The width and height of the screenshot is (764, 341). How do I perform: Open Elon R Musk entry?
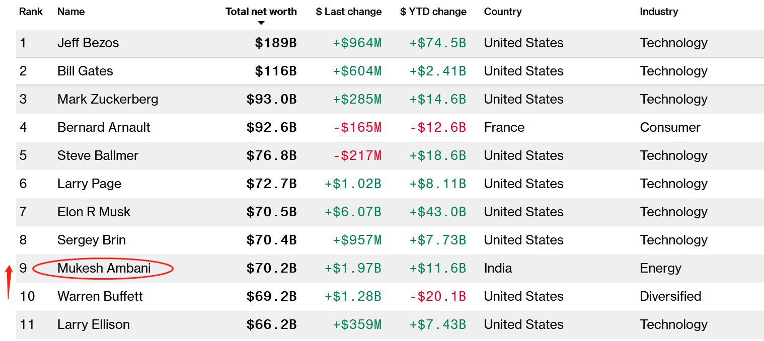click(94, 212)
